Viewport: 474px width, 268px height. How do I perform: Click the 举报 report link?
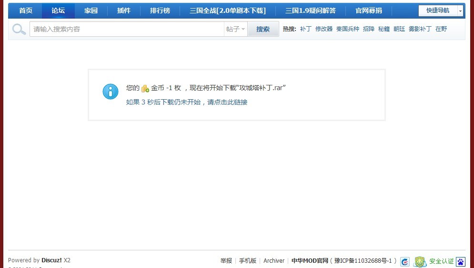(x=226, y=261)
